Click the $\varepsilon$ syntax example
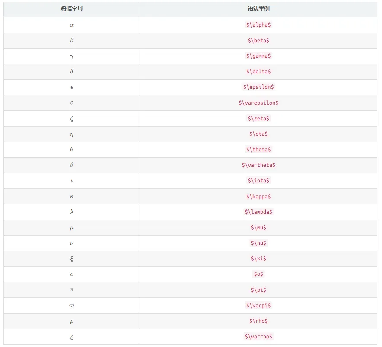Screen dimensions: 382x347 pyautogui.click(x=258, y=103)
